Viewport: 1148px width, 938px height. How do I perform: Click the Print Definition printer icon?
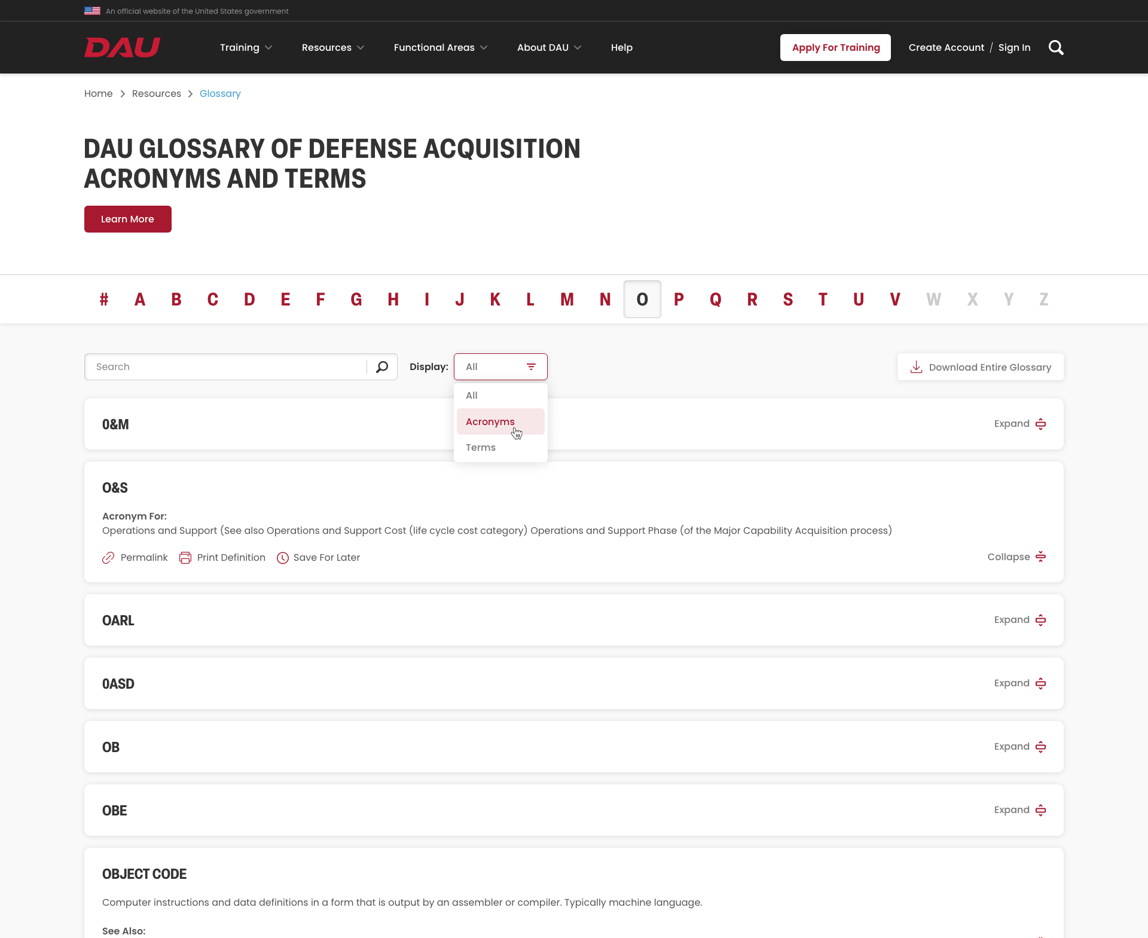(x=185, y=558)
